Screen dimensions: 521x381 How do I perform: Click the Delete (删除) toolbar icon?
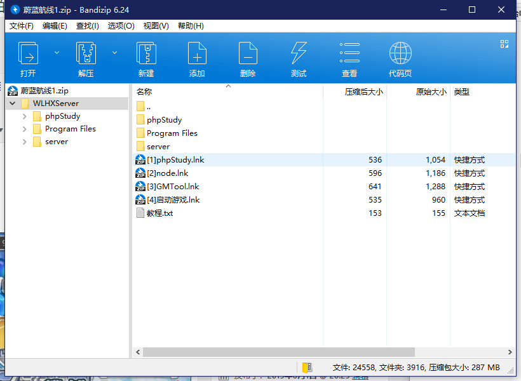248,53
